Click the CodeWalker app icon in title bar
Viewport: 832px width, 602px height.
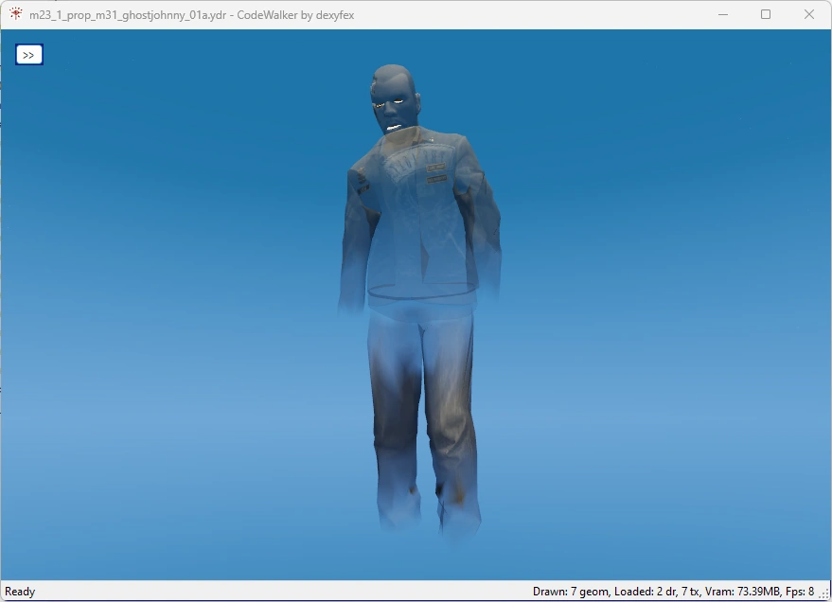pos(15,14)
